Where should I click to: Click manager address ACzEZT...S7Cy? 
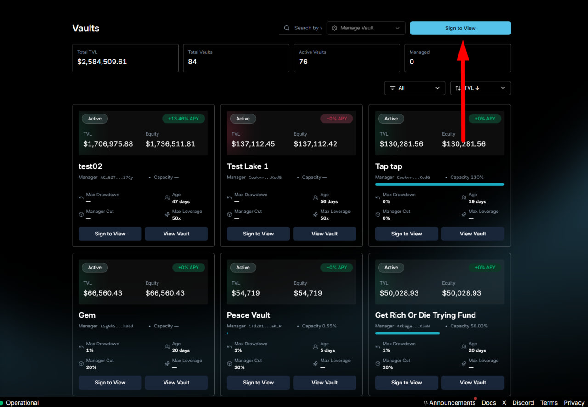pos(117,178)
